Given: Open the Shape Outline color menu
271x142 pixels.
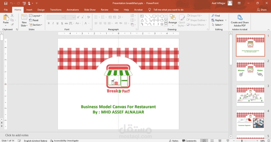Looking at the screenshot, I should [197, 20].
